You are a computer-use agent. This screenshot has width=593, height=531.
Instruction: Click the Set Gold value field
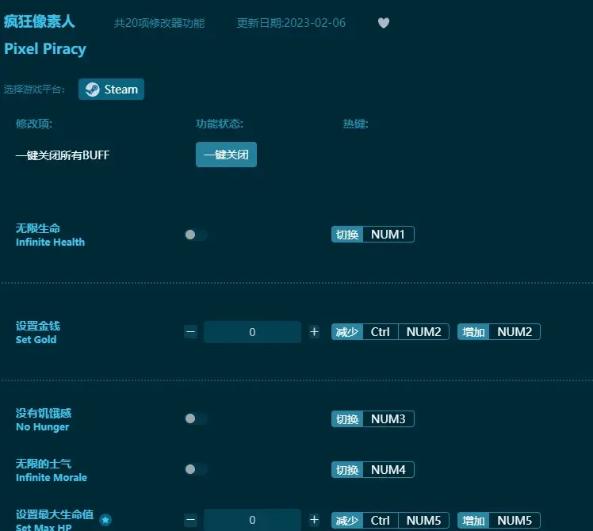pos(252,332)
